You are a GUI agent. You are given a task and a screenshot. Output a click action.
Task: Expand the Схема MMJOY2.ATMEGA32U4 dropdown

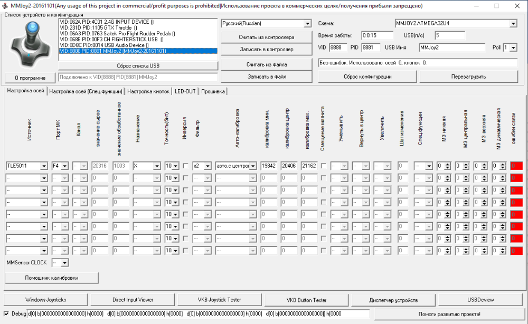click(x=513, y=24)
